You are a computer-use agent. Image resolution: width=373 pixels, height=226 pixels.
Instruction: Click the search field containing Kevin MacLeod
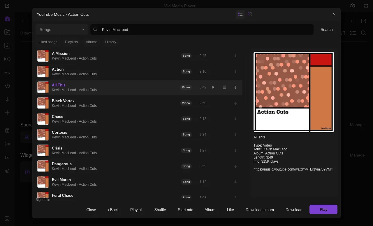202,29
